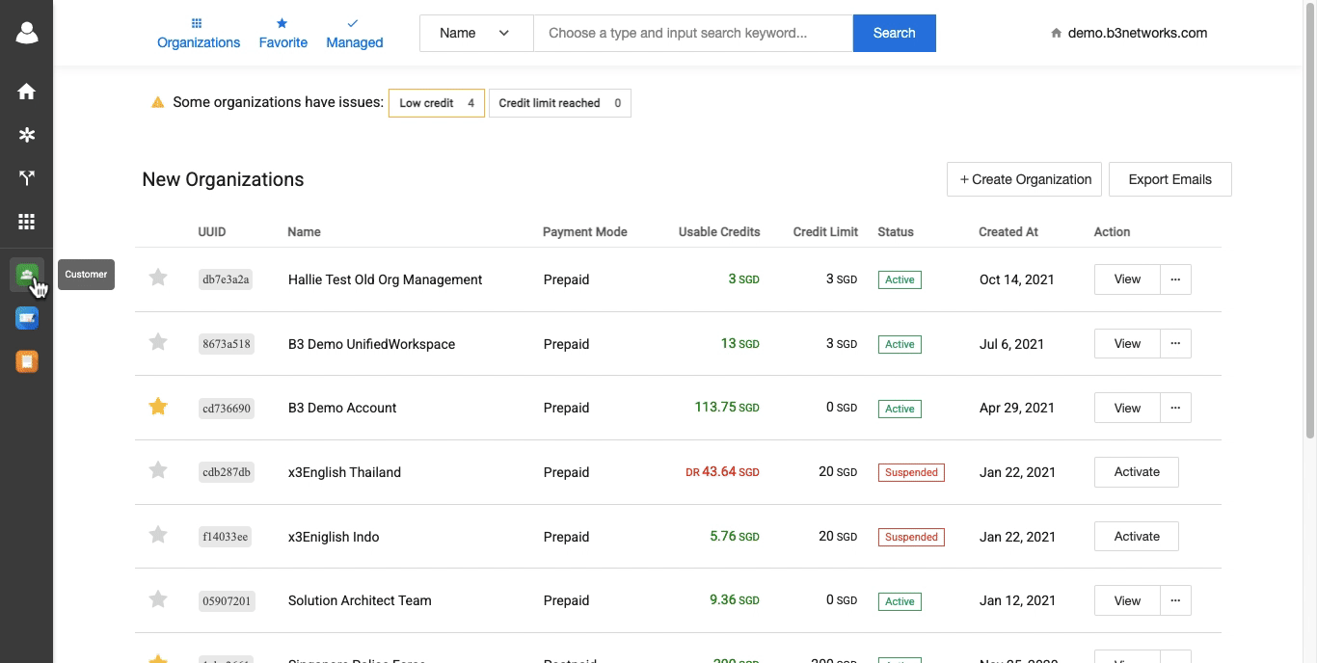Viewport: 1317px width, 663px height.
Task: Go to the Home sidebar icon
Action: [27, 92]
